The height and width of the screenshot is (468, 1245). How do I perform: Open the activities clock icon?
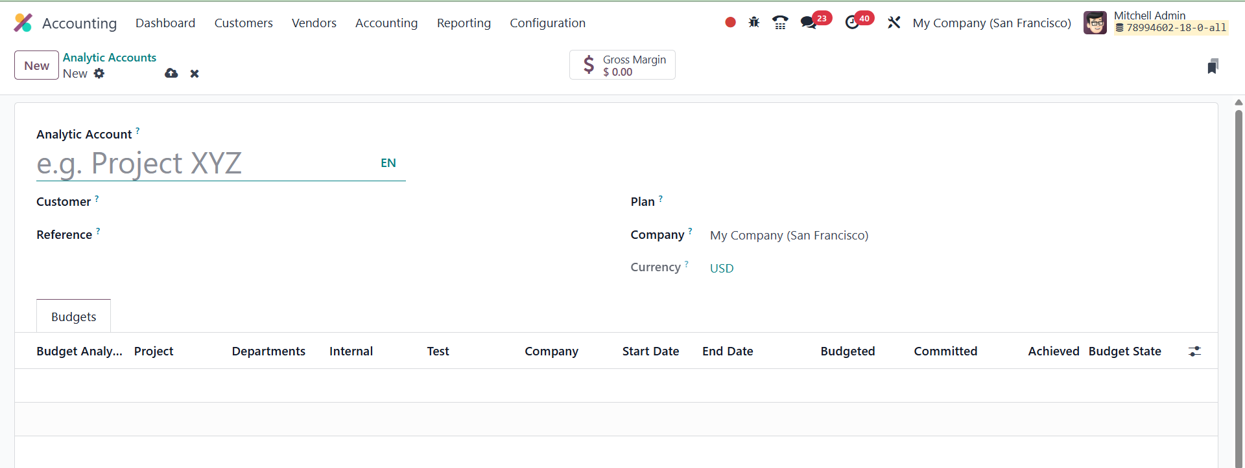853,23
